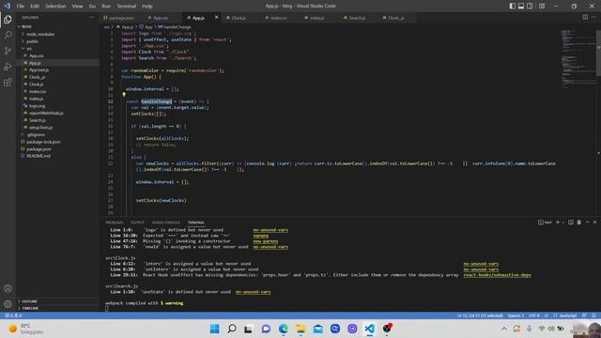Click the JavaScript language mode status item
This screenshot has height=338, width=601.
coord(565,315)
